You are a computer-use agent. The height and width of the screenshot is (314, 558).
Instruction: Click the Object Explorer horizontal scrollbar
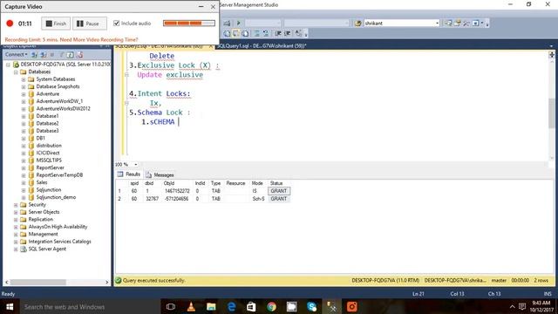pyautogui.click(x=37, y=282)
